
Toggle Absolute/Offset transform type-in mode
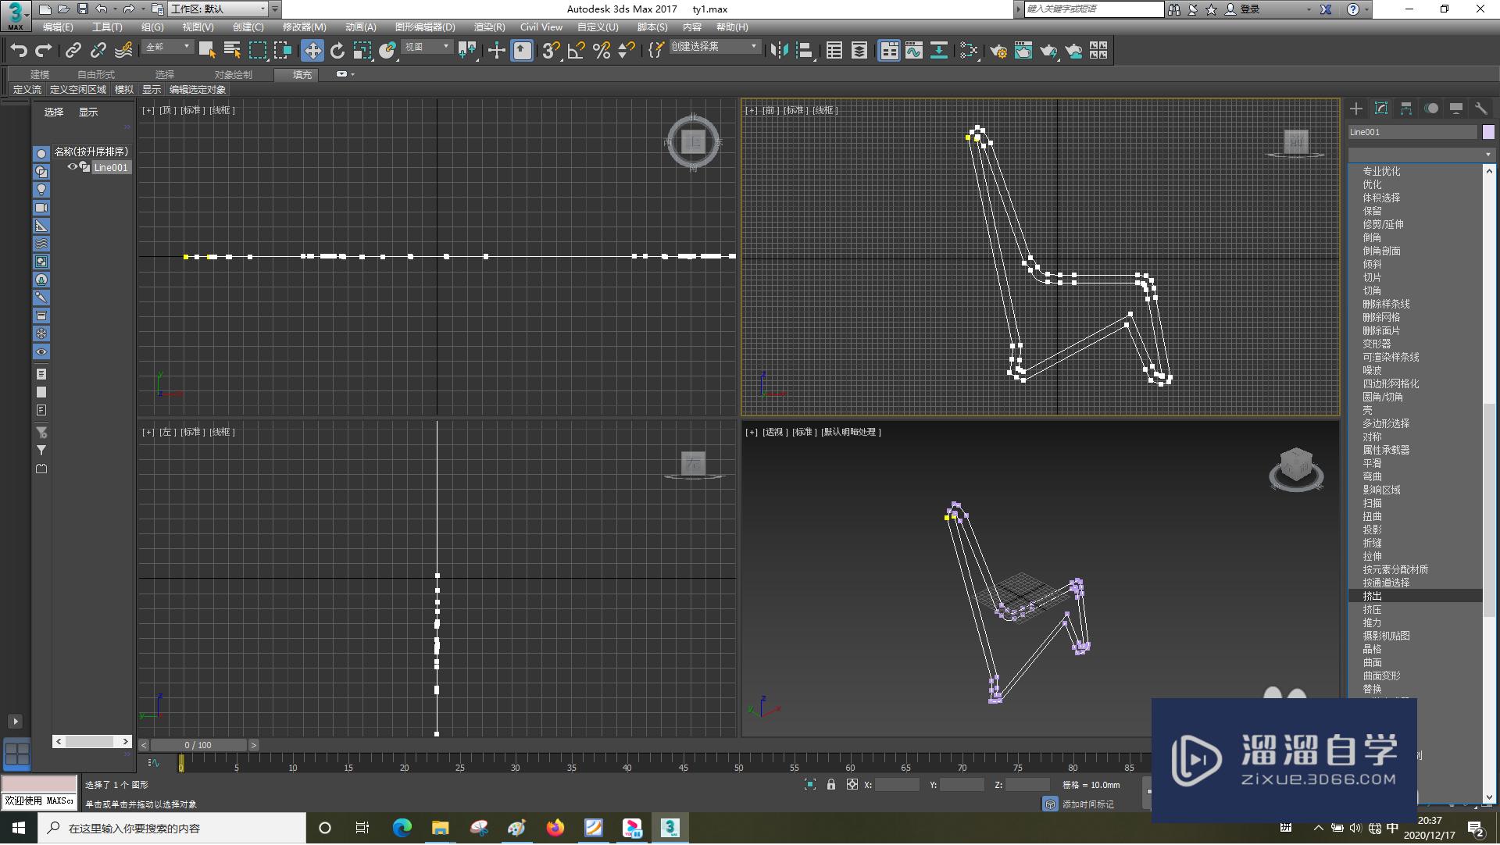[852, 784]
